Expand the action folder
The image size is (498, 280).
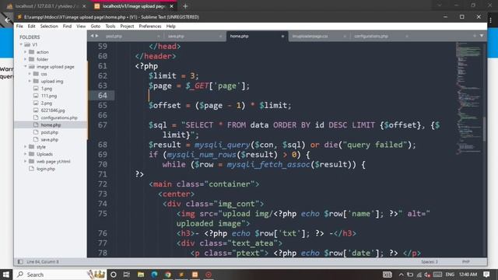point(26,52)
